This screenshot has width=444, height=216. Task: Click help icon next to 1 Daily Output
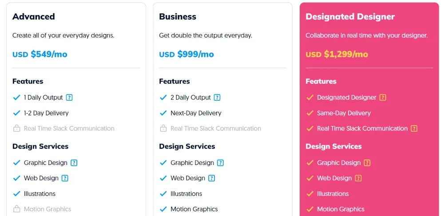69,98
